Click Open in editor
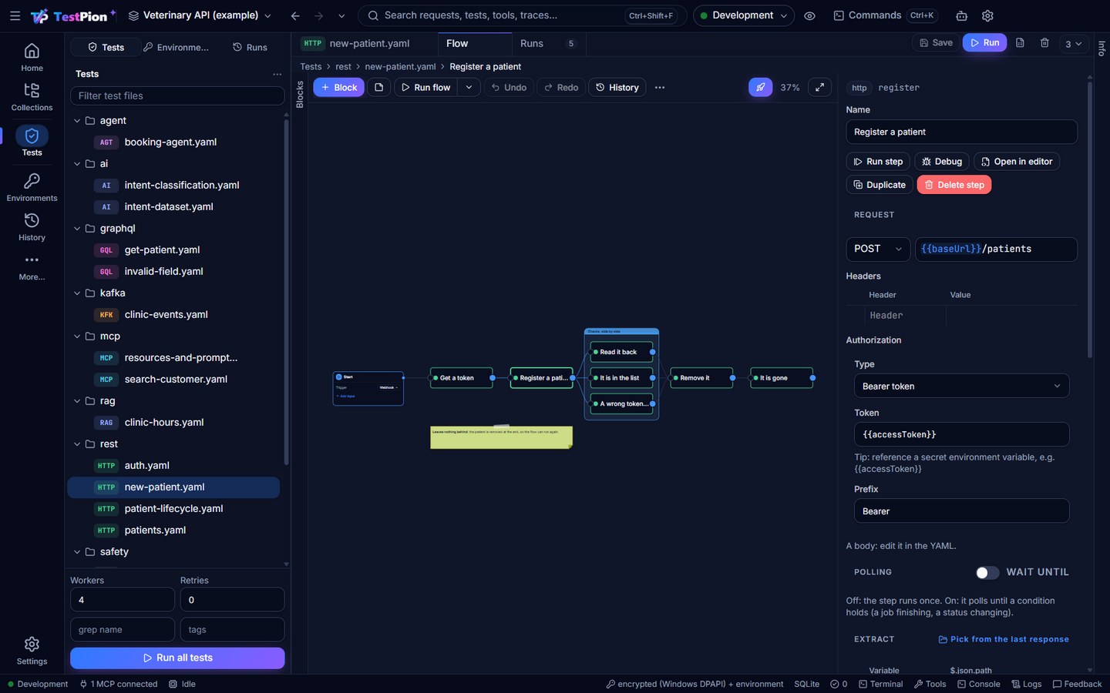1110x693 pixels. [x=1017, y=162]
